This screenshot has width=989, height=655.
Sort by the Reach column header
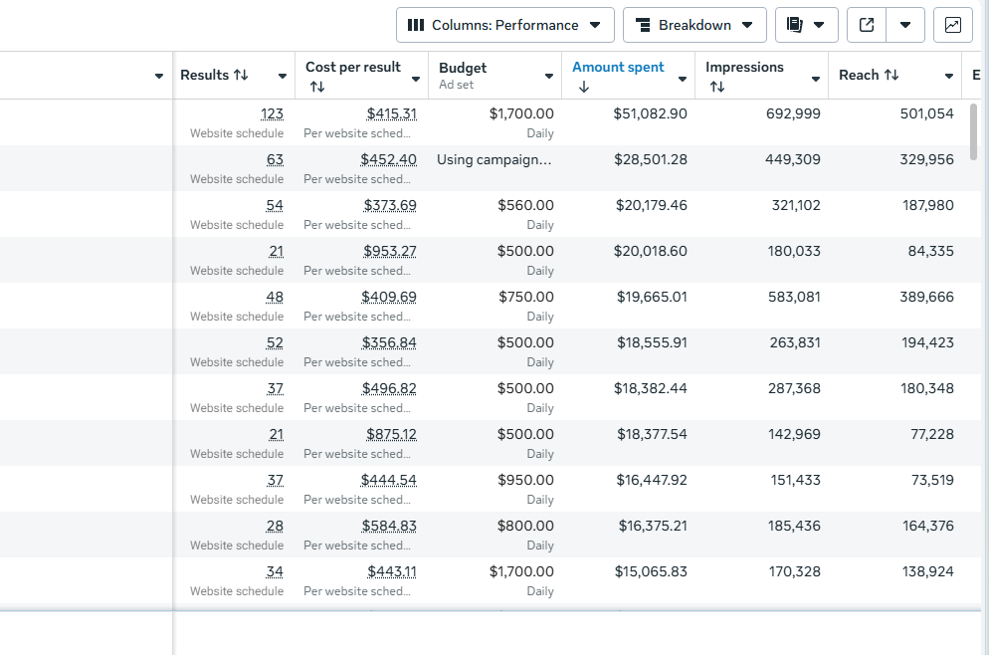pyautogui.click(x=868, y=76)
